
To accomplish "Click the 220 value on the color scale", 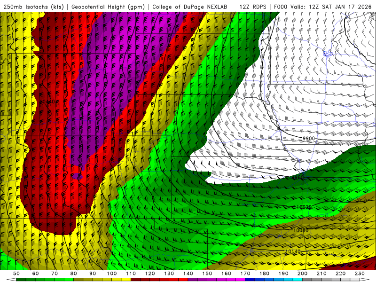I will [x=340, y=274].
